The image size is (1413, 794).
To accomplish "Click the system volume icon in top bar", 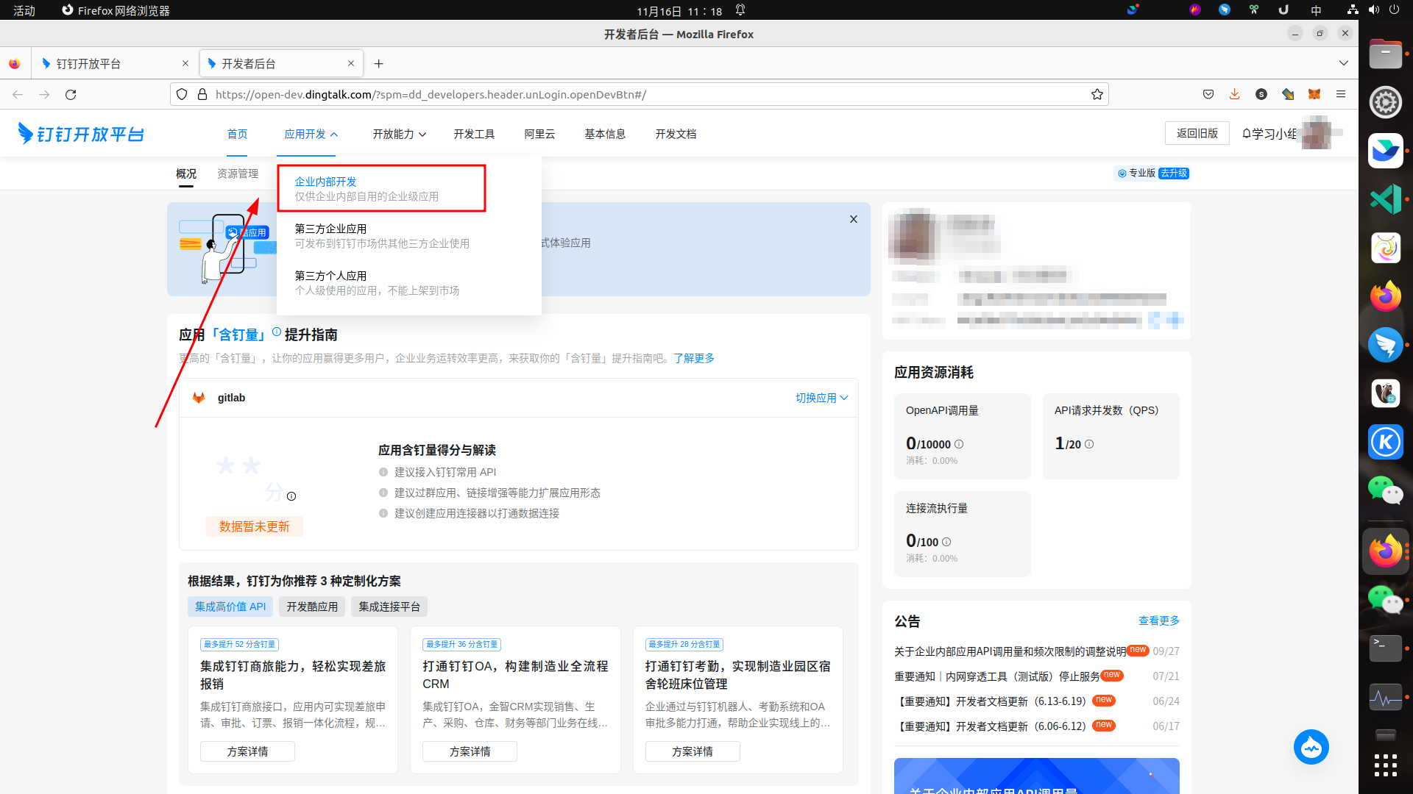I will [x=1373, y=10].
